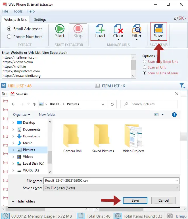
Task: Open Save As dialog help icon
Action: [174, 115]
